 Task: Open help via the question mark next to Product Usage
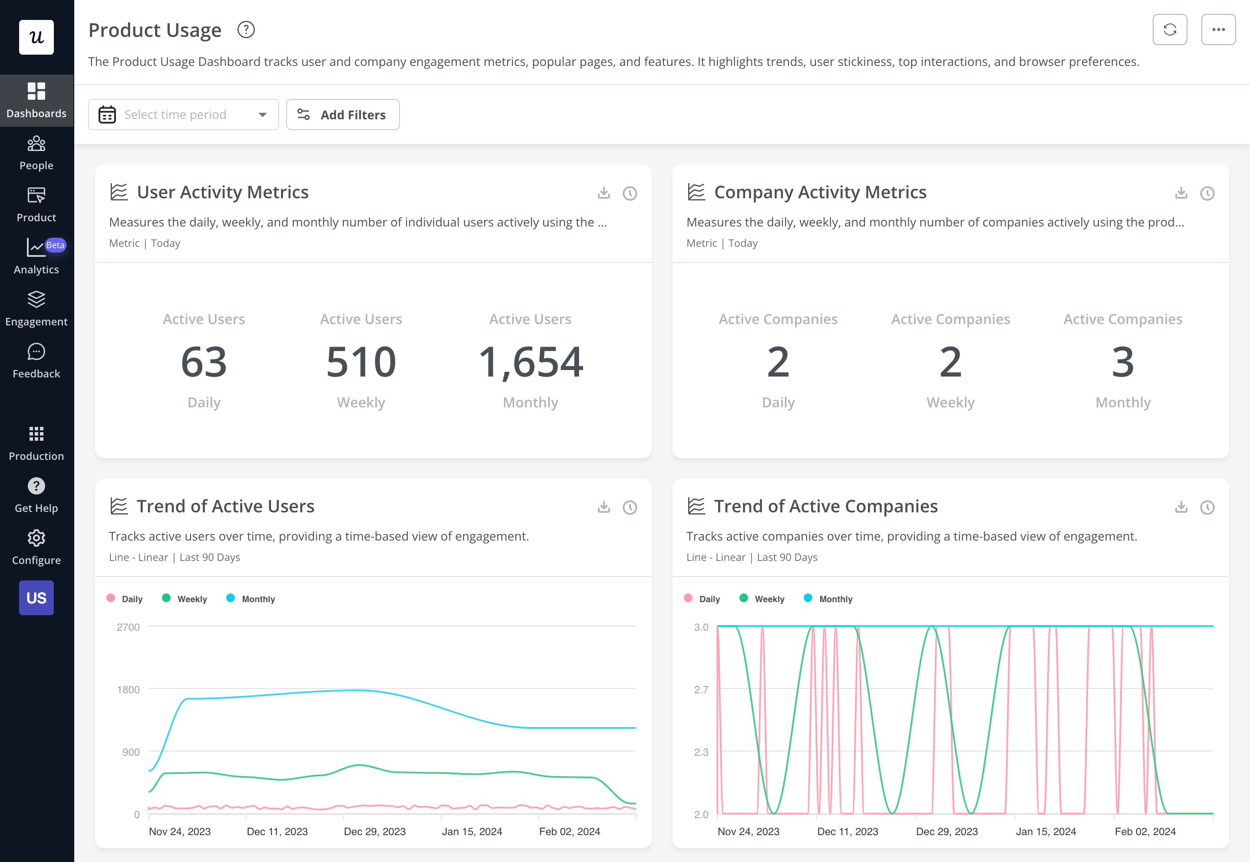coord(246,29)
